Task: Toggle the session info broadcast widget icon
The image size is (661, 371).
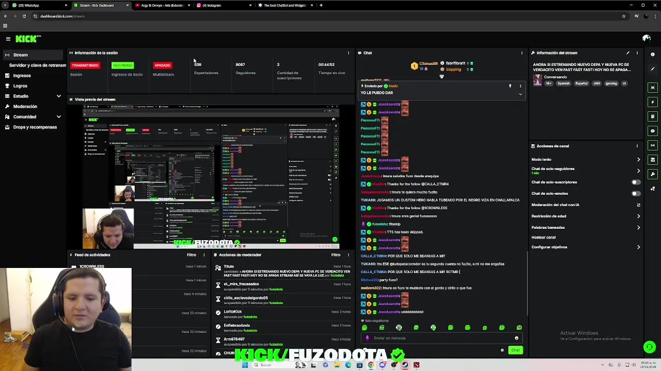Action: (653, 145)
